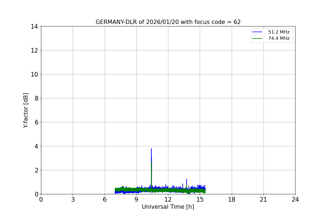
Task: Click the Y-factor [dB] axis label
Action: pos(26,110)
